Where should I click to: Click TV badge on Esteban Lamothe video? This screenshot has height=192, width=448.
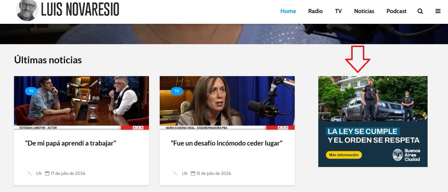31,91
